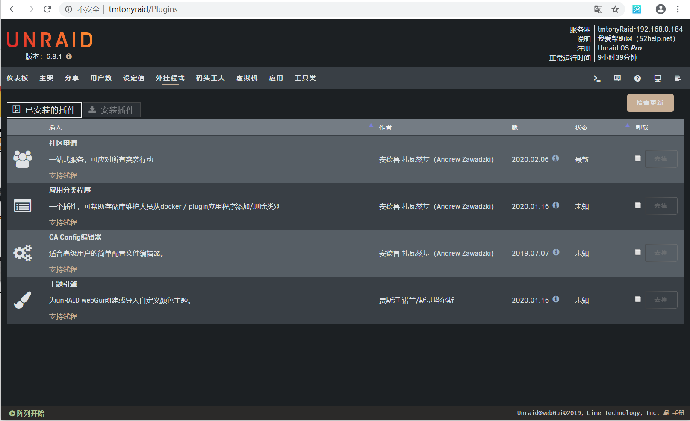This screenshot has width=690, height=421.
Task: Sort by the 版 column header
Action: (515, 127)
